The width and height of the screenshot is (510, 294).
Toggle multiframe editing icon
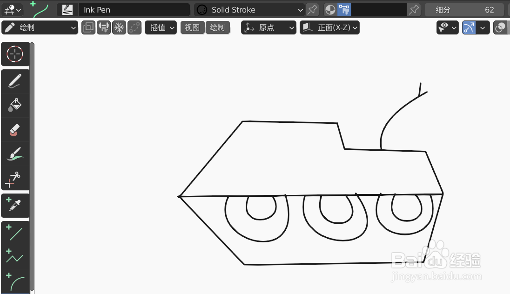pos(134,27)
